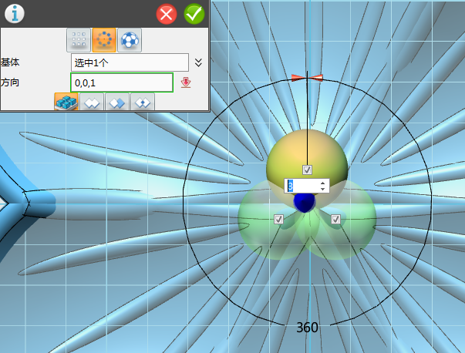Click the dark blue sphere at center

305,203
